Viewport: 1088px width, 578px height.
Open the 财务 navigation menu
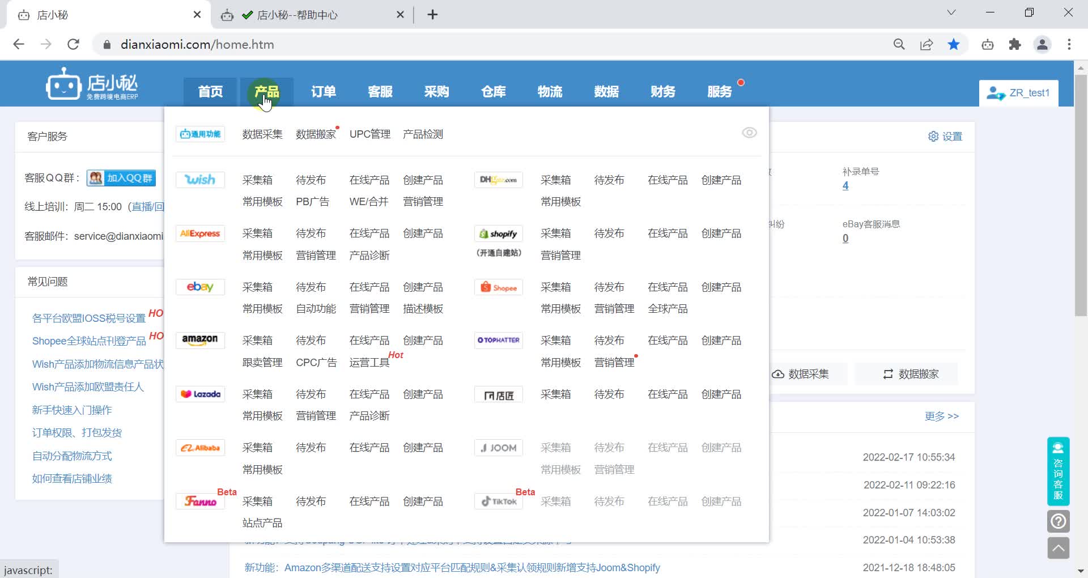click(663, 92)
